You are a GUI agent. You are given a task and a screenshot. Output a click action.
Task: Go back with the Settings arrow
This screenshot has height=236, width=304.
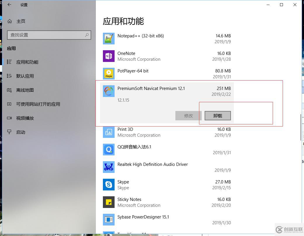9,5
